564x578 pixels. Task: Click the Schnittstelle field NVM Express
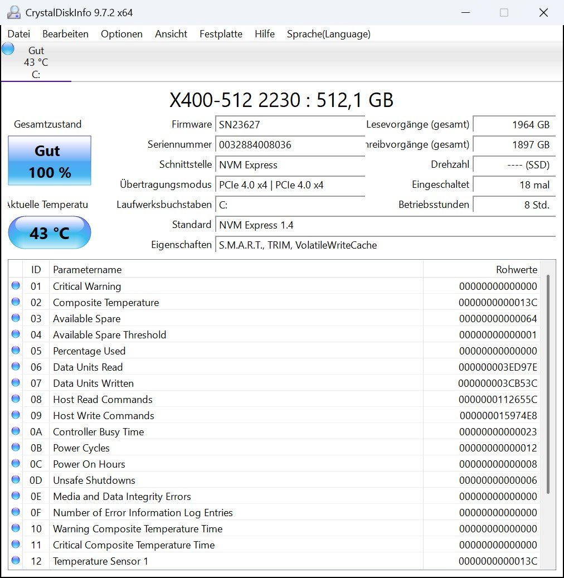[x=290, y=165]
